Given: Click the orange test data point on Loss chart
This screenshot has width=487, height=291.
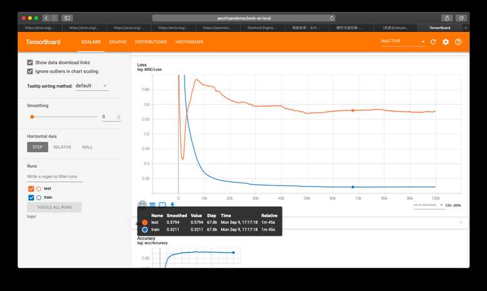Looking at the screenshot, I should [353, 110].
